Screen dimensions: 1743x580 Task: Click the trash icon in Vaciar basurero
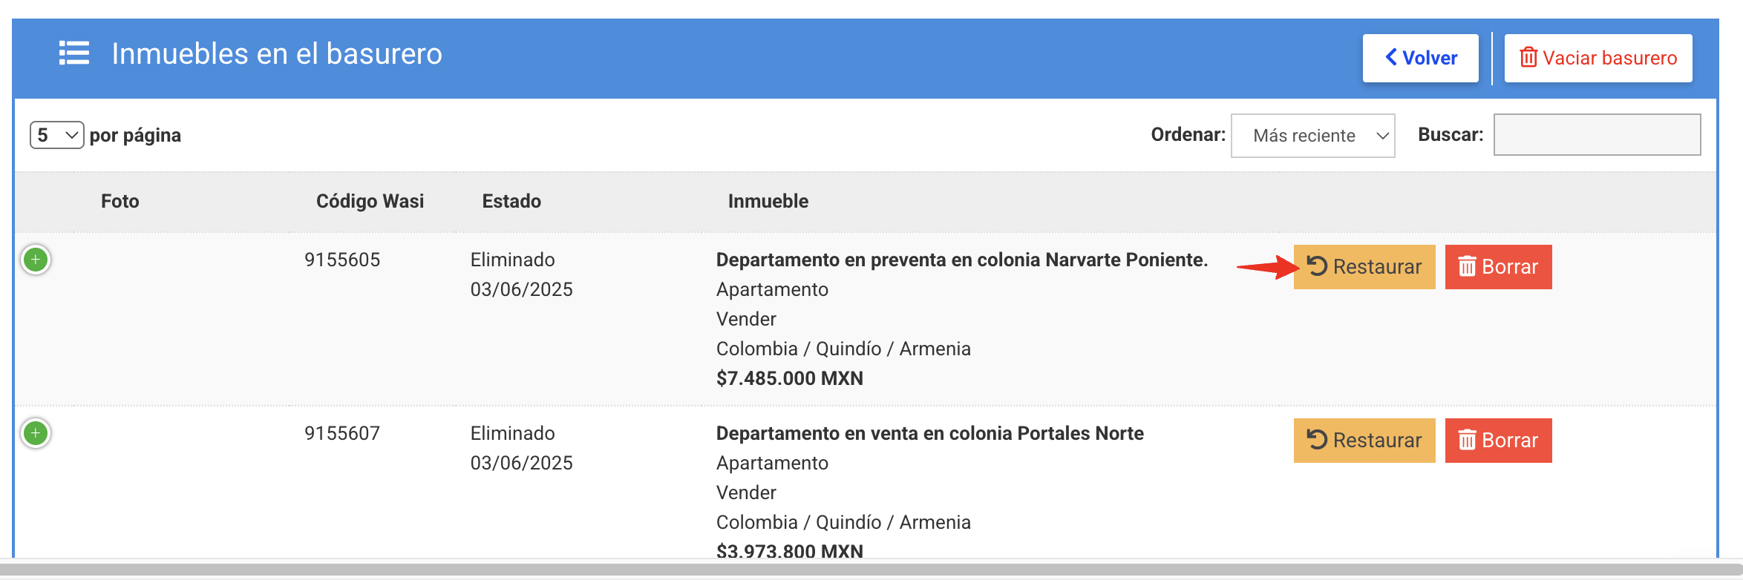tap(1528, 58)
